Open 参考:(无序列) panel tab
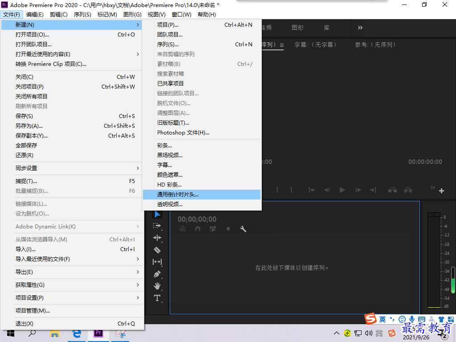This screenshot has height=342, width=456. [x=375, y=45]
